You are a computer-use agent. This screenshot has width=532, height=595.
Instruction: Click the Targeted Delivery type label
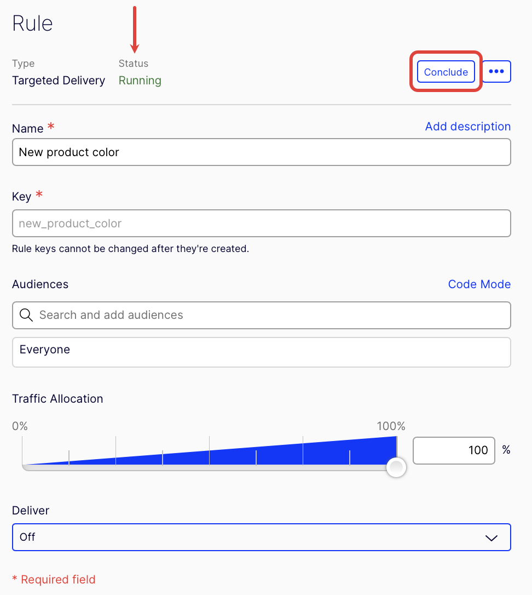tap(59, 81)
